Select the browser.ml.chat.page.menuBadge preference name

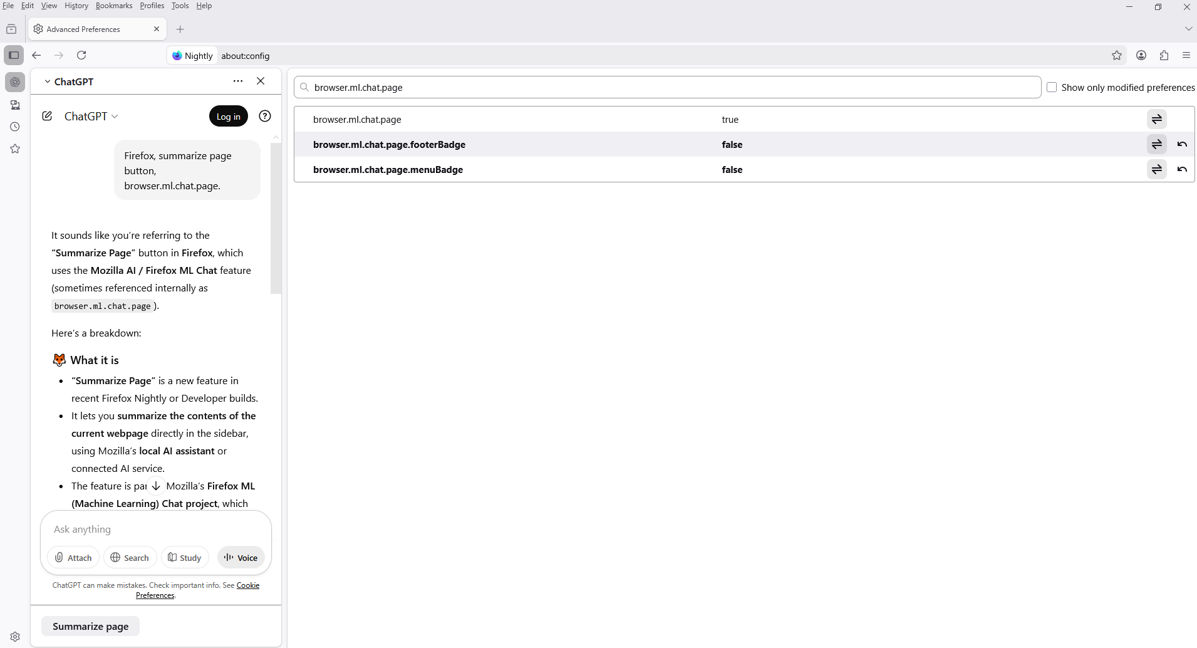tap(388, 169)
